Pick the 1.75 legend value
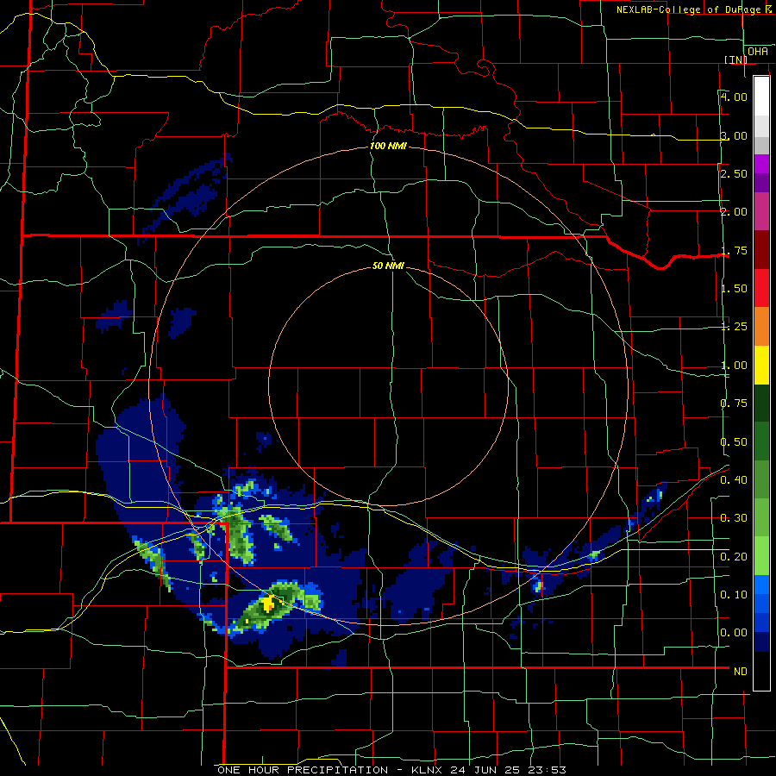The width and height of the screenshot is (776, 776). tap(734, 250)
